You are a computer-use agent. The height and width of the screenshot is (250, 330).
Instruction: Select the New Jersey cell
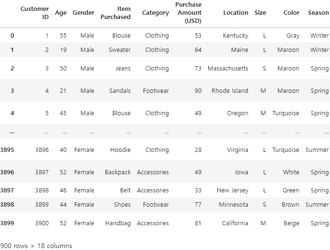tap(233, 190)
